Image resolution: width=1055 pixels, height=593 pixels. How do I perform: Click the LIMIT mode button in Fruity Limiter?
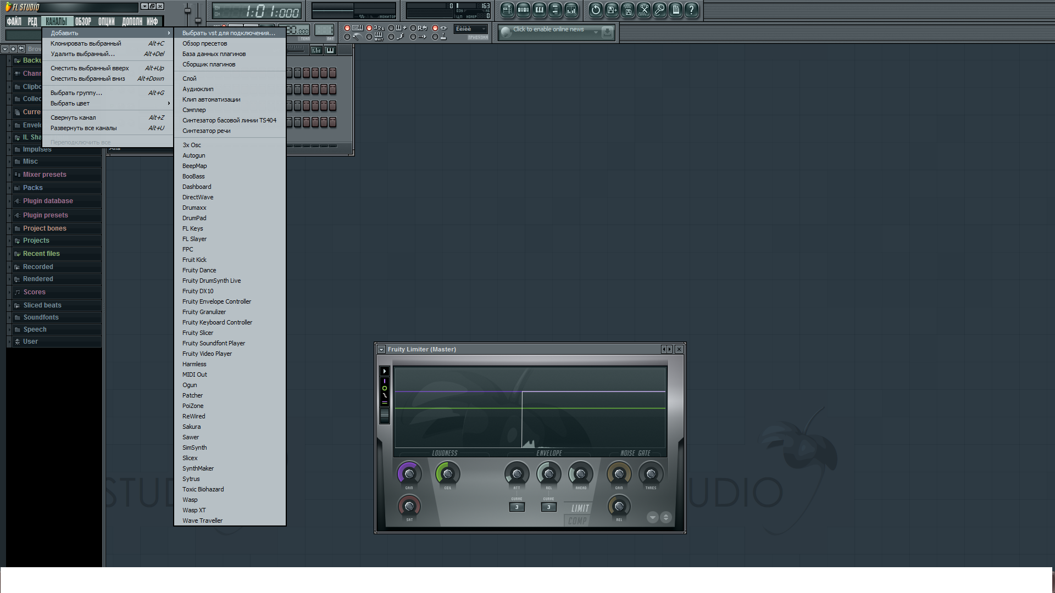[x=580, y=508]
